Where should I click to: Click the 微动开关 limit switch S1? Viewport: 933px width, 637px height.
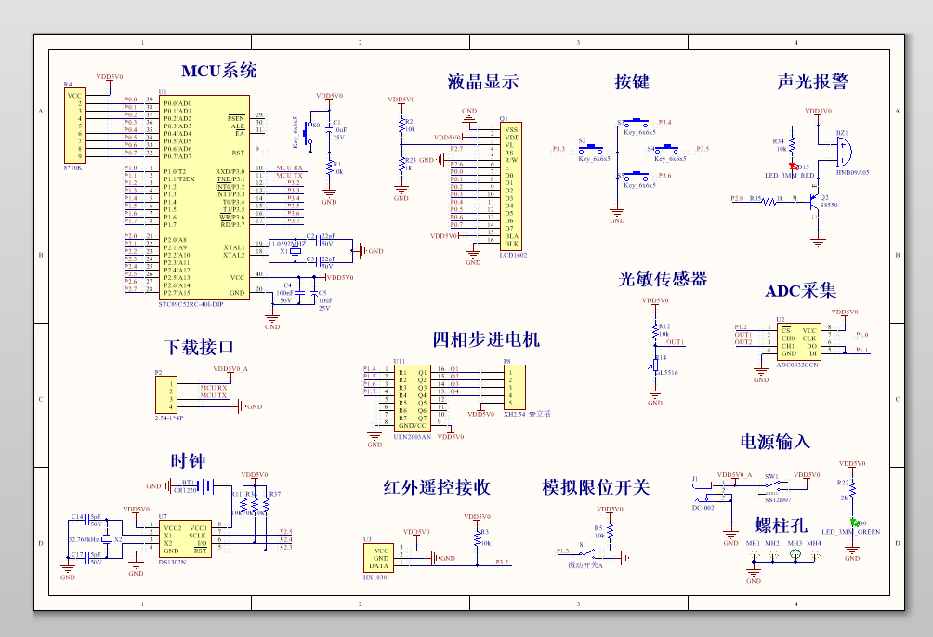point(585,551)
